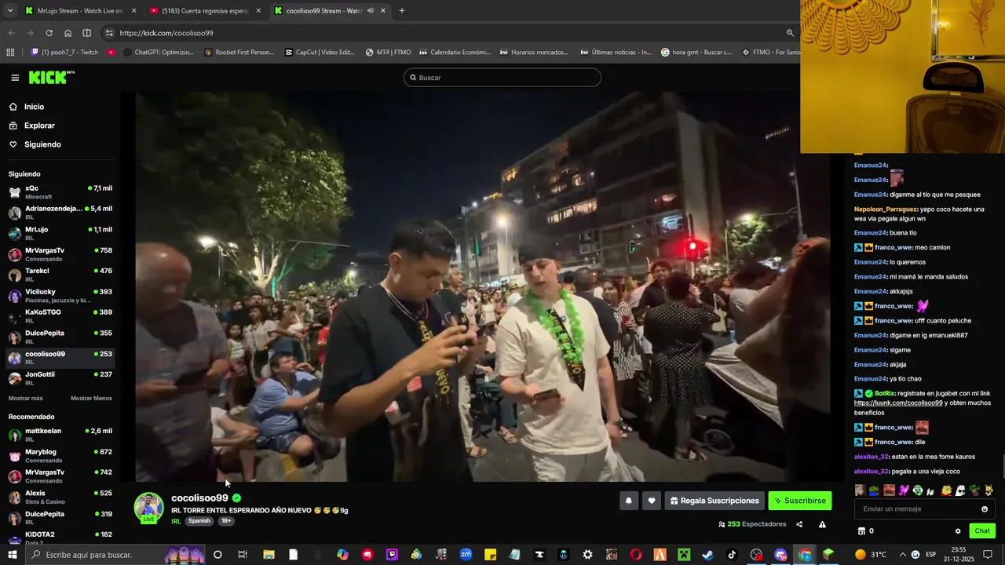1005x565 pixels.
Task: Click Regala Suscripciones button
Action: click(714, 501)
